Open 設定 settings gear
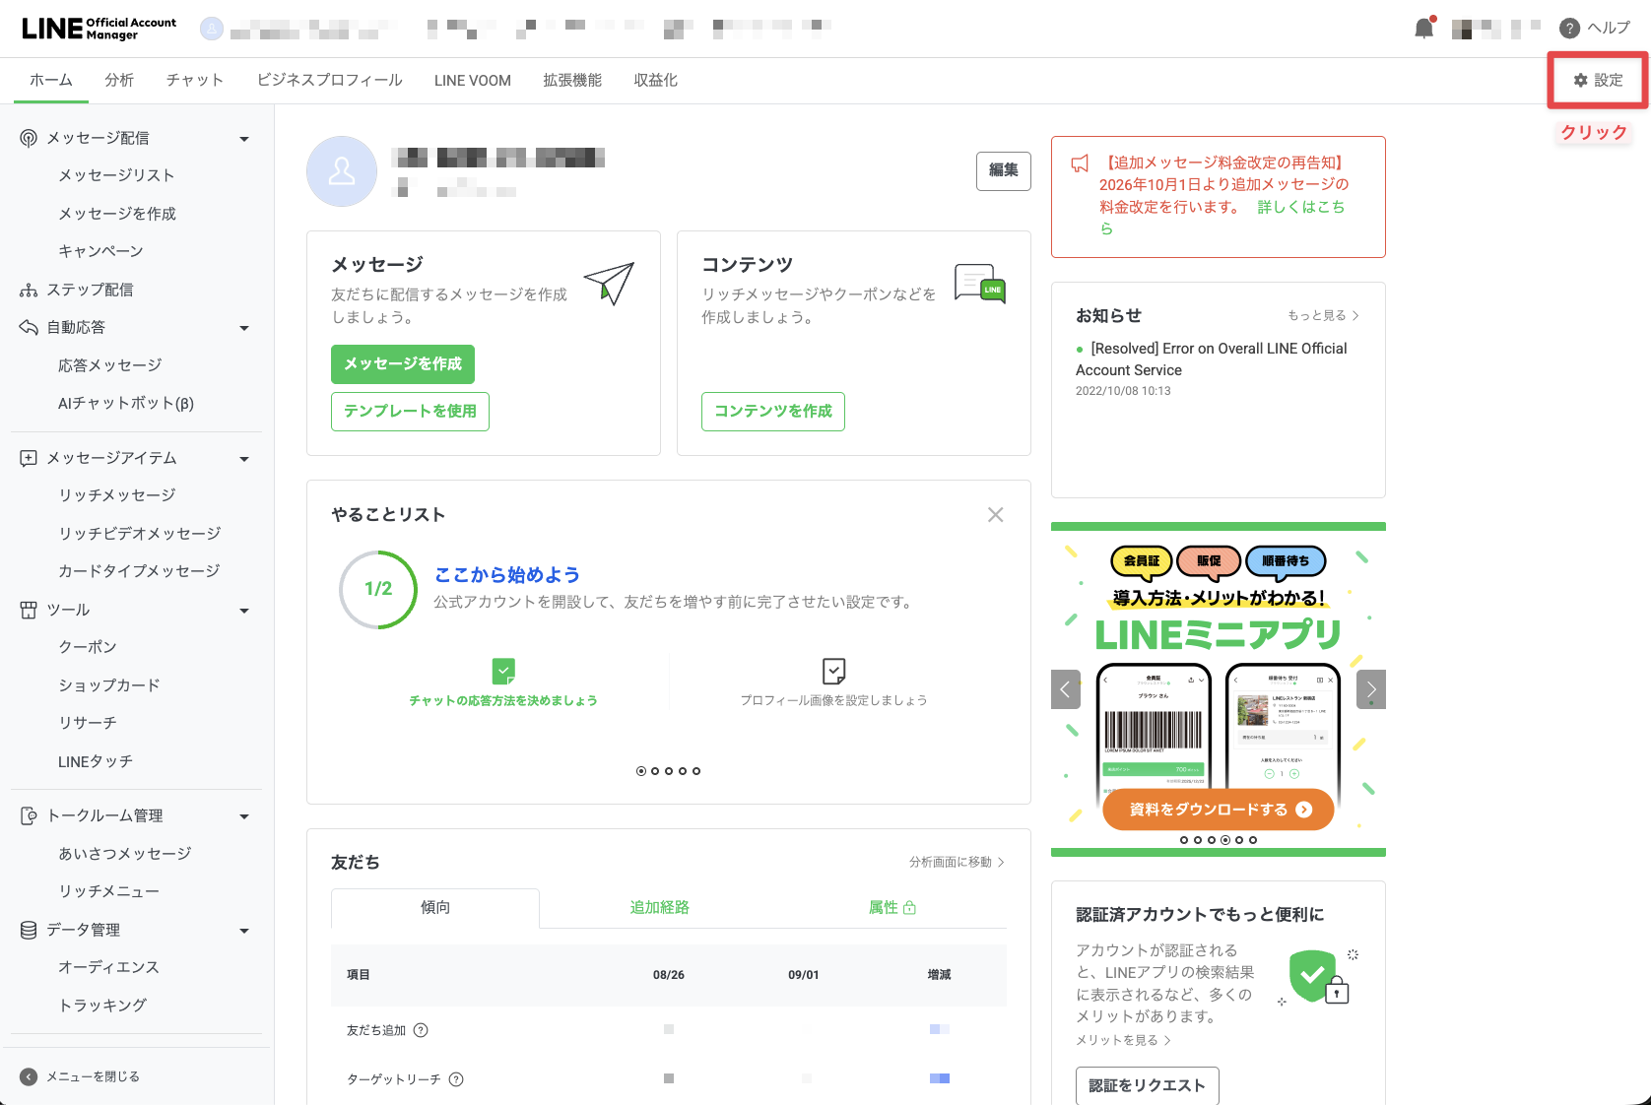This screenshot has height=1105, width=1651. point(1598,80)
